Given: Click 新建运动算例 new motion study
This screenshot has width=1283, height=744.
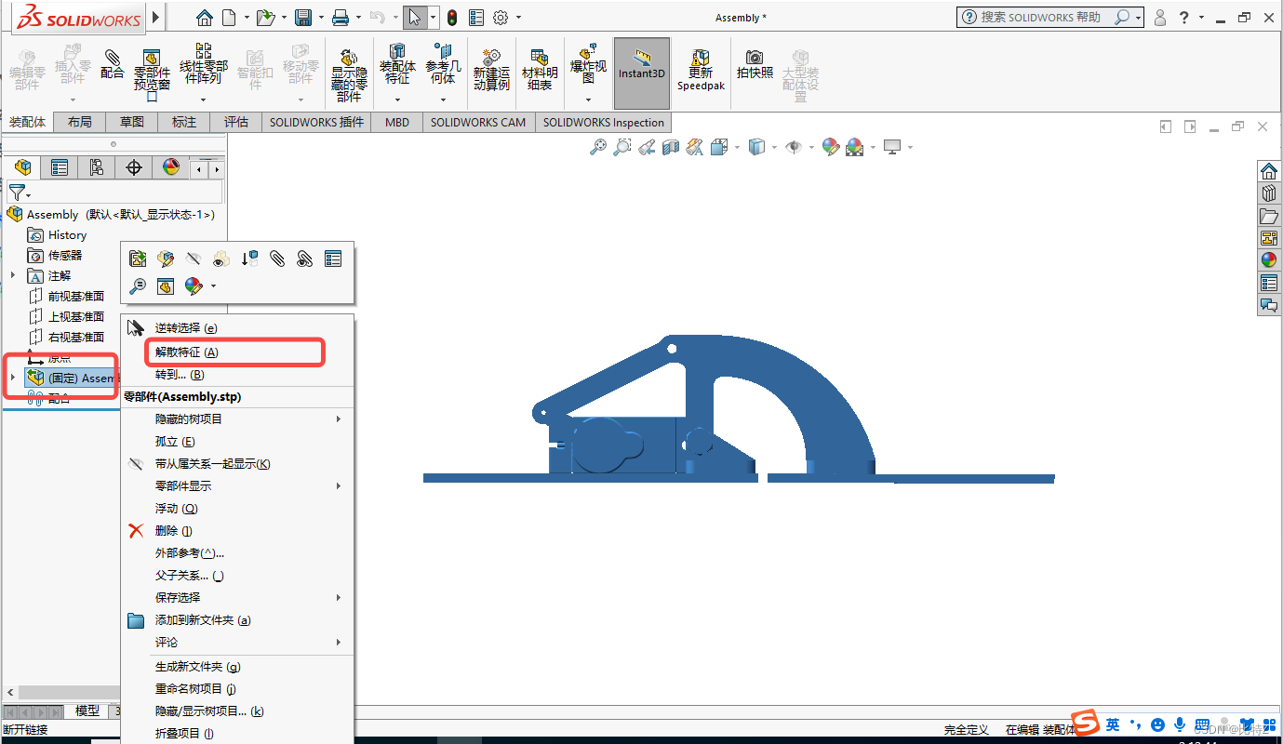Looking at the screenshot, I should click(x=491, y=70).
